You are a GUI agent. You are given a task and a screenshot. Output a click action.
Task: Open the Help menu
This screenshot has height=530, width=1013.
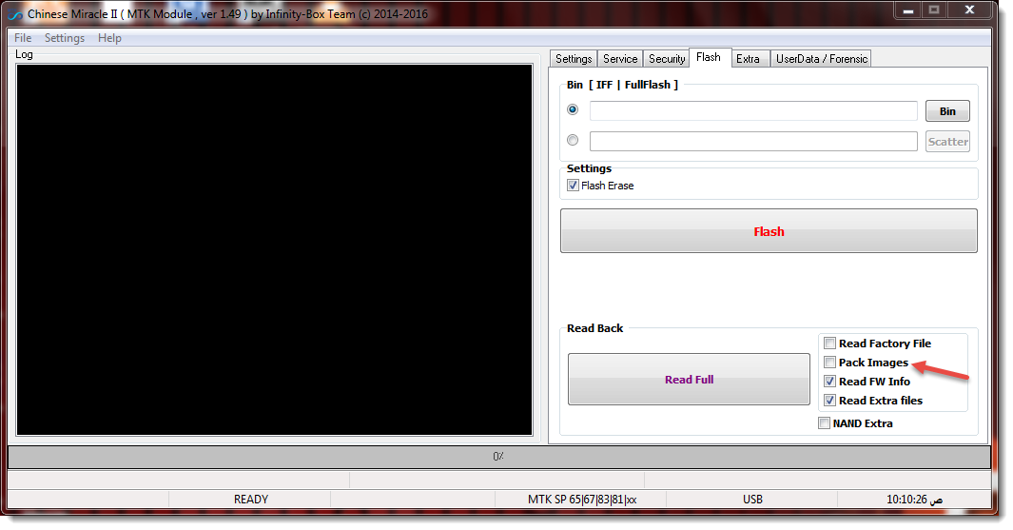[x=109, y=38]
